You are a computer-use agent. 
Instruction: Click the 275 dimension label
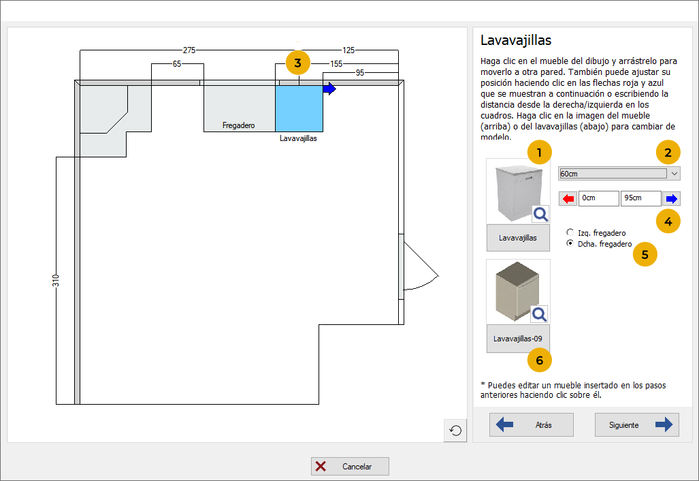[x=189, y=50]
